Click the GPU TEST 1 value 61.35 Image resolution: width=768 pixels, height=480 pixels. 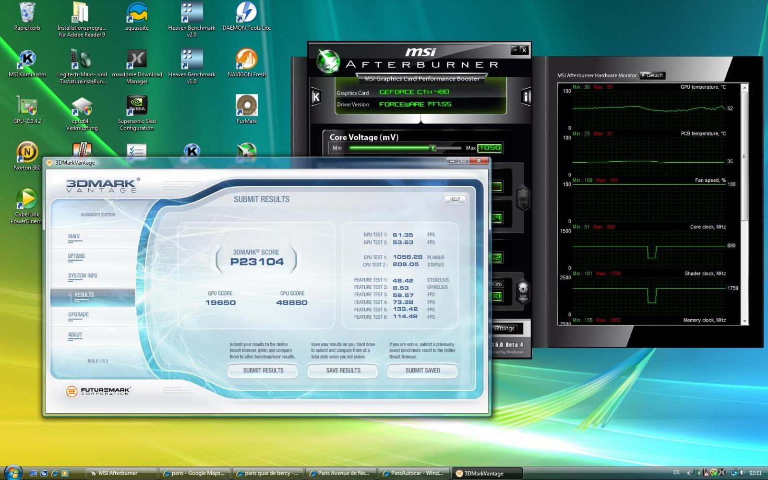[x=403, y=235]
